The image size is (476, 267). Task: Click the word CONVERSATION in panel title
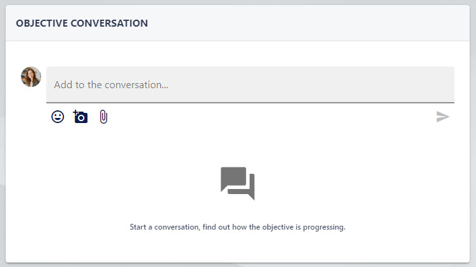[109, 23]
